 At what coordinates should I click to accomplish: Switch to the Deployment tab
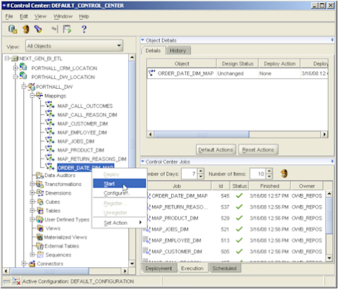(x=158, y=269)
